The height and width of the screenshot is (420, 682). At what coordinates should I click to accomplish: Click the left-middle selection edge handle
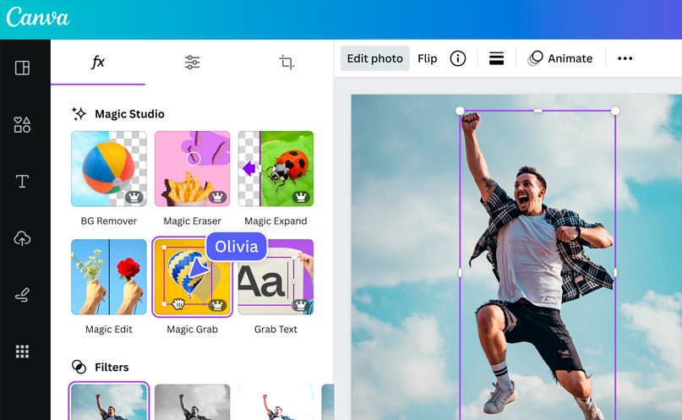point(460,273)
